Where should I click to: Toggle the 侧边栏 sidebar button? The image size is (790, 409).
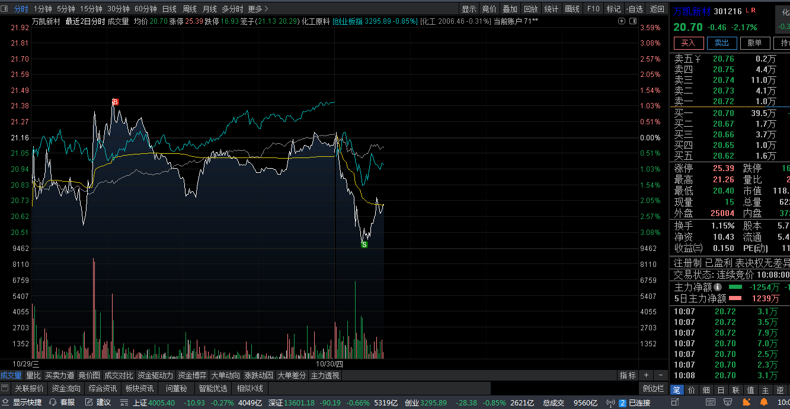653,389
